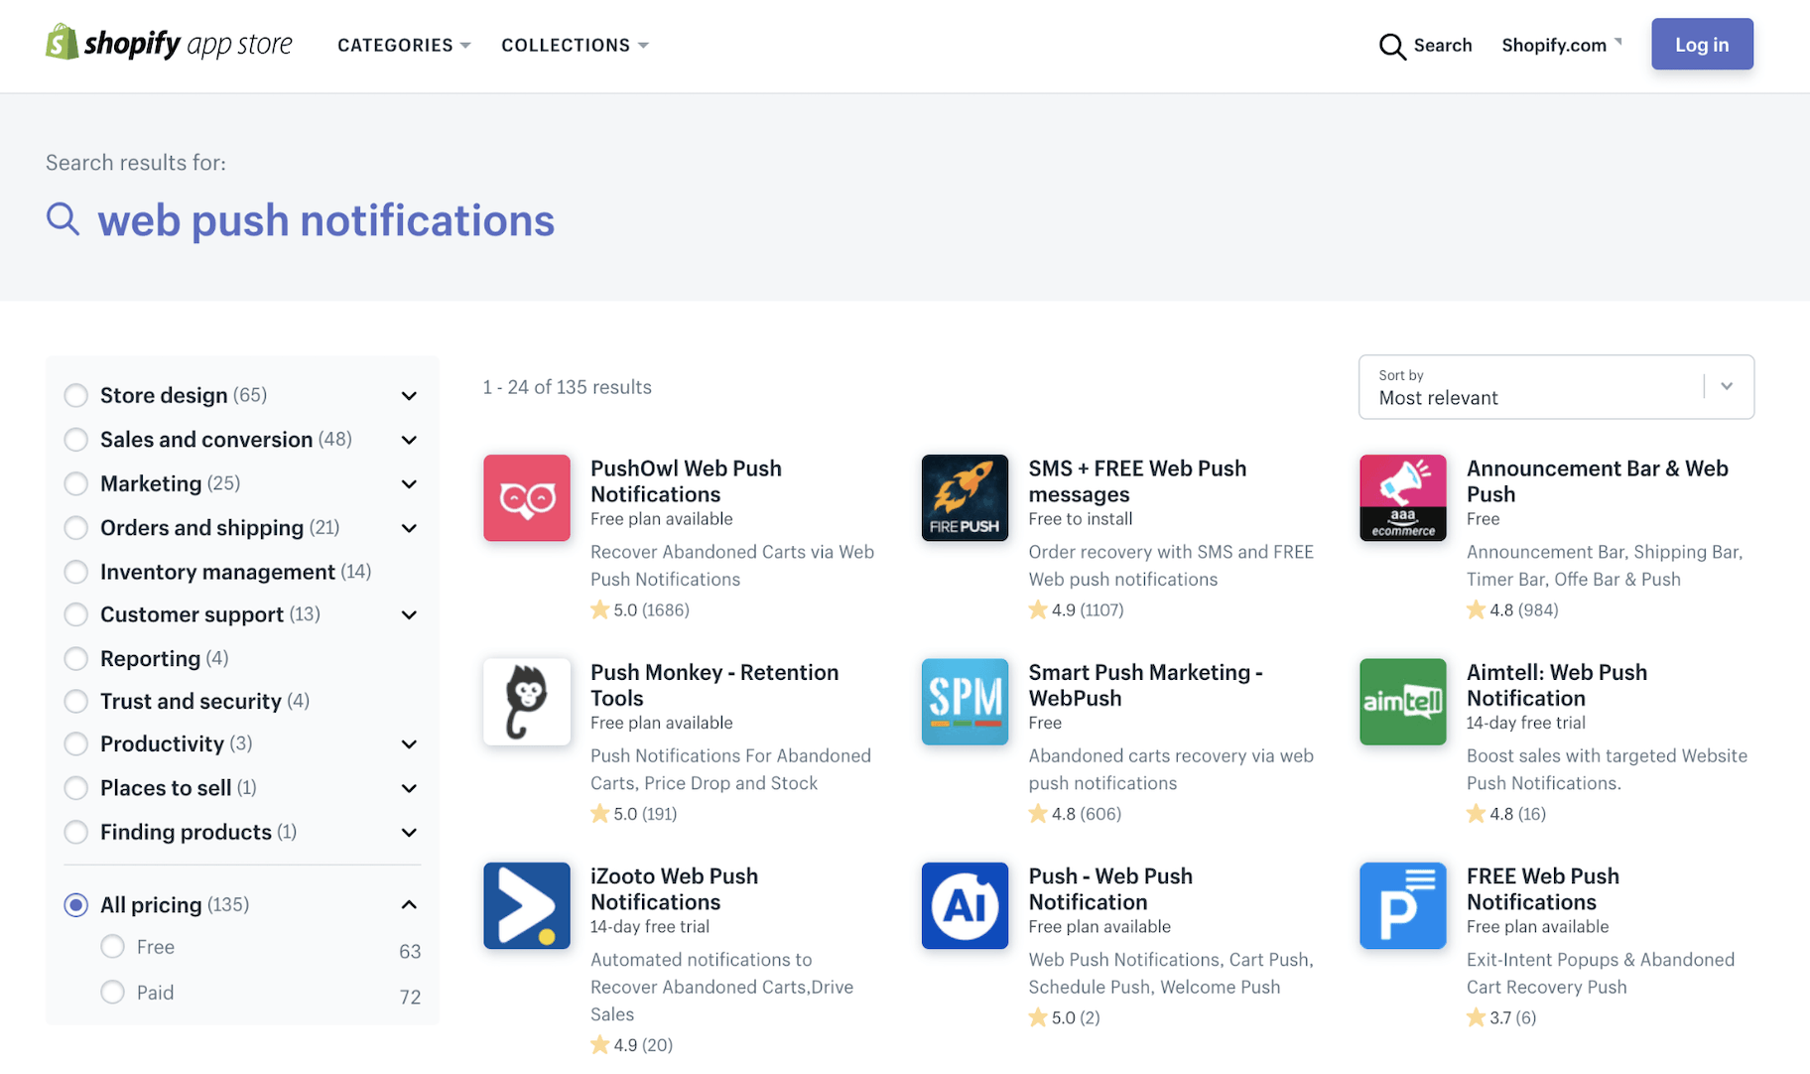Open the FirePush rocket app icon
The image size is (1810, 1074).
tap(965, 497)
